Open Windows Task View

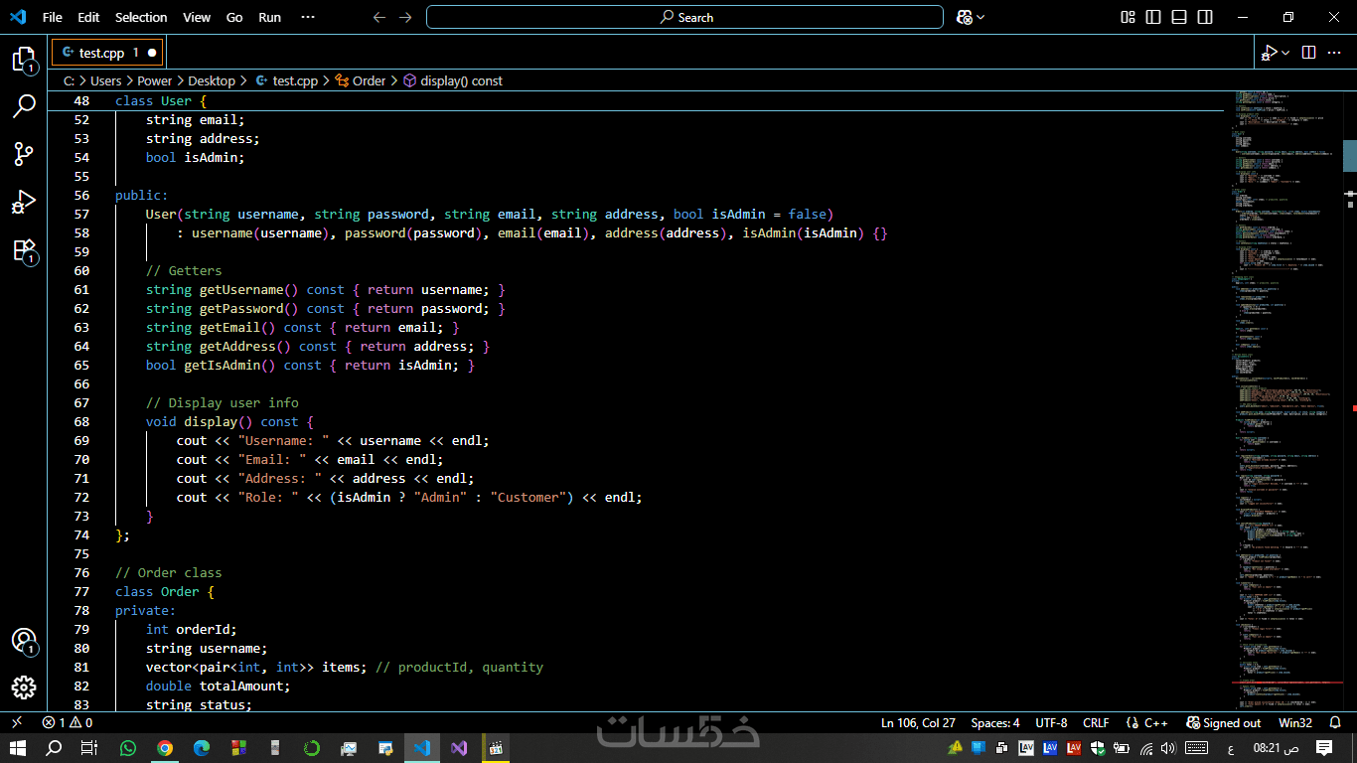click(x=89, y=748)
